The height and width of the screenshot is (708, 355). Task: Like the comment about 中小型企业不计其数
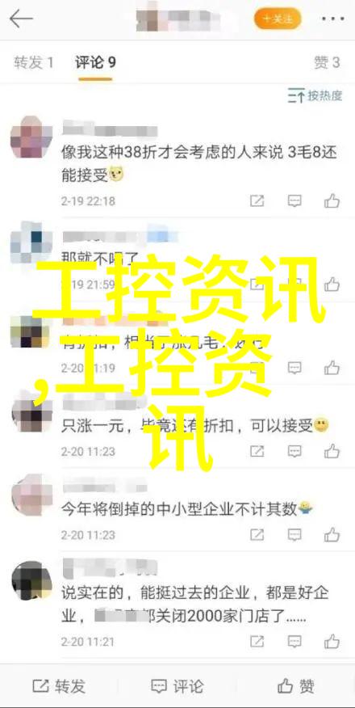click(x=332, y=535)
